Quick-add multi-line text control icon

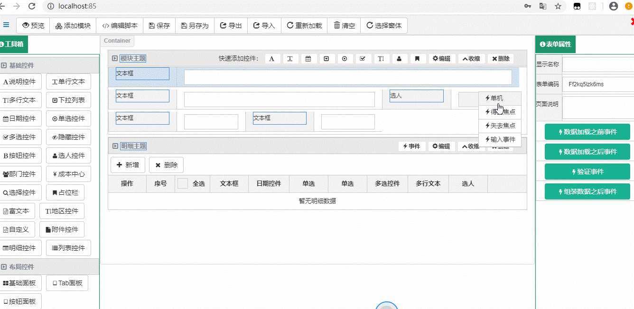point(381,59)
